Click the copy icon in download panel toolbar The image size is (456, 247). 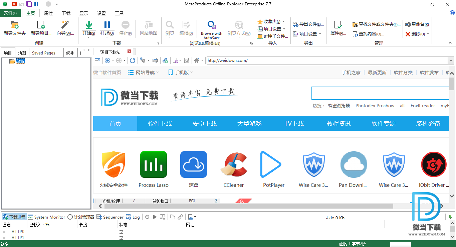(x=173, y=217)
